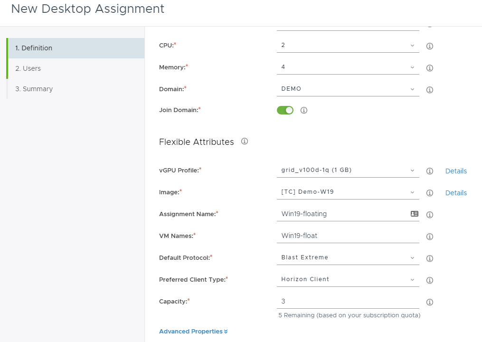Go to the Users step
482x342 pixels.
(28, 68)
